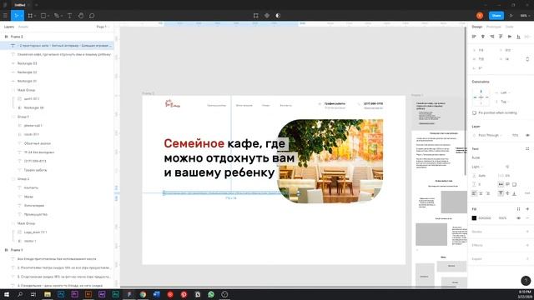This screenshot has width=534, height=300.
Task: Click Text align right icon
Action: 487,193
